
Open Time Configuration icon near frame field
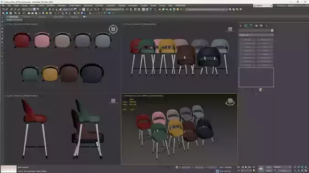point(254,170)
